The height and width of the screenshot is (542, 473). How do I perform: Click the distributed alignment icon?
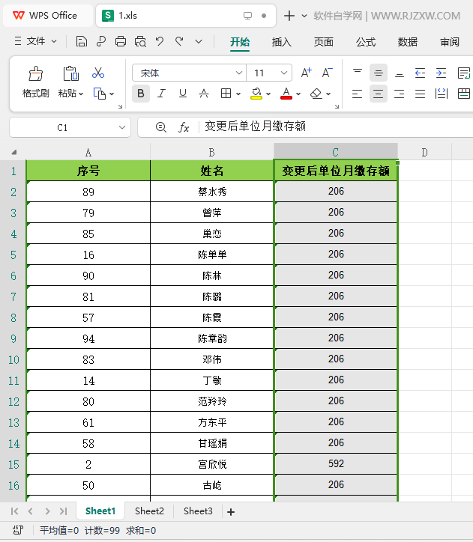pyautogui.click(x=442, y=94)
